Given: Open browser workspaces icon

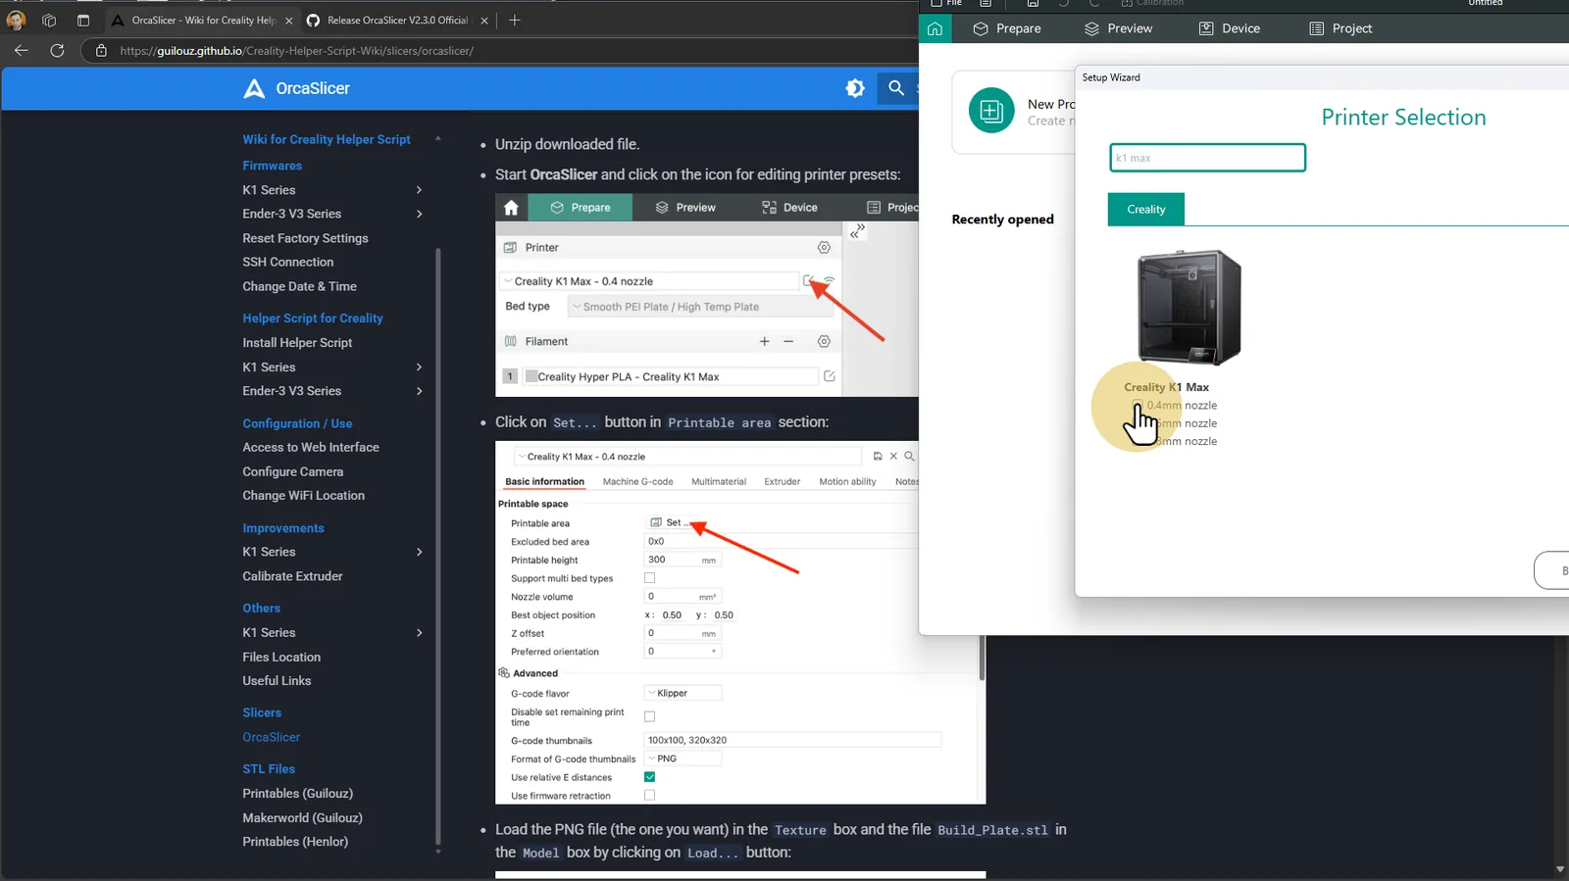Looking at the screenshot, I should coord(49,20).
